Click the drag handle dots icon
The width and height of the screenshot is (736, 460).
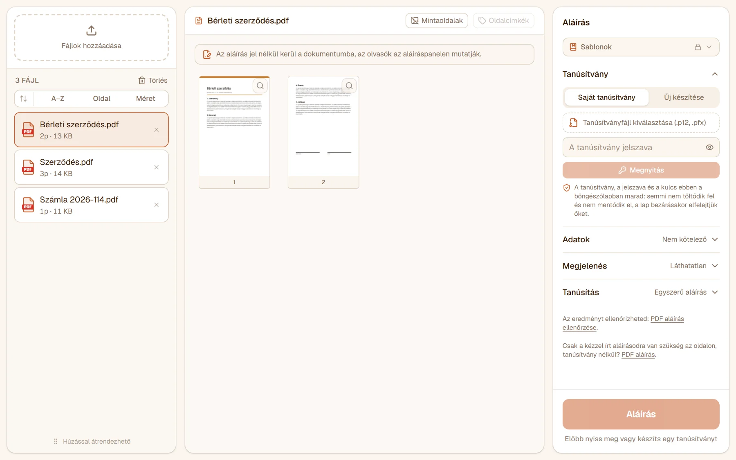pyautogui.click(x=56, y=441)
